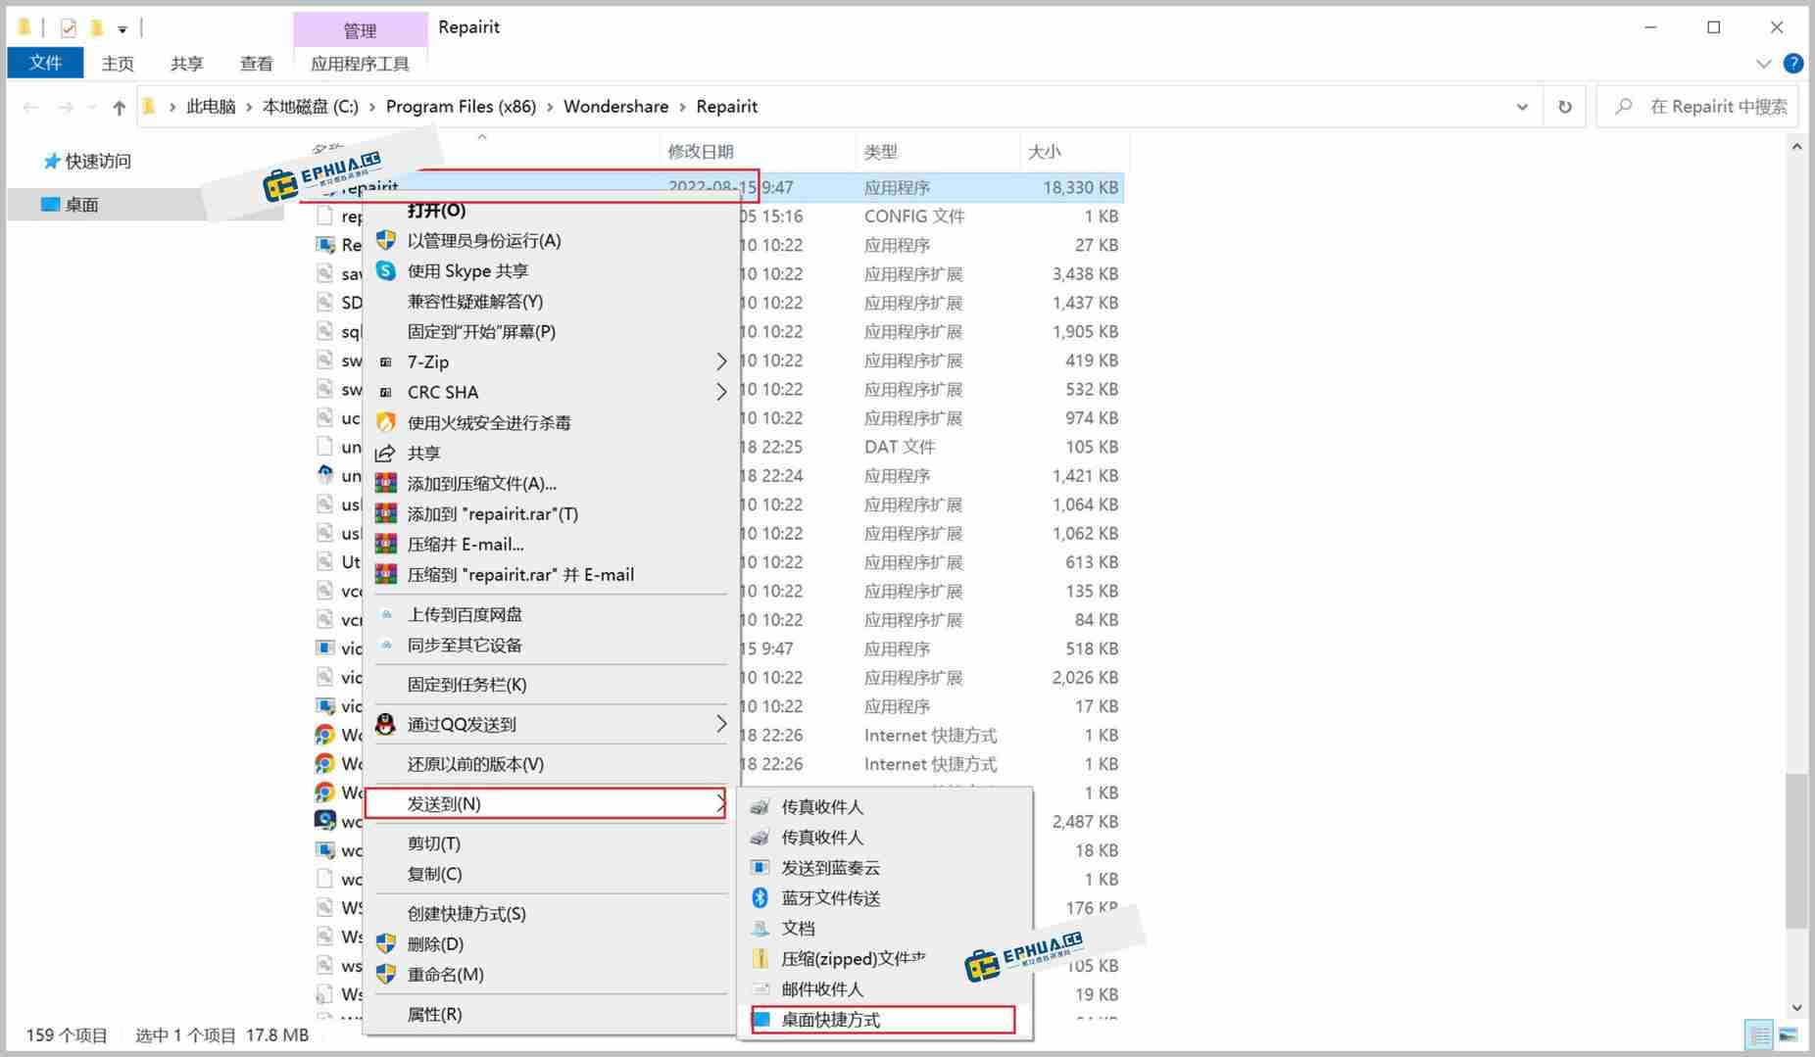Open Explorer help question mark icon
1815x1057 pixels.
point(1793,64)
